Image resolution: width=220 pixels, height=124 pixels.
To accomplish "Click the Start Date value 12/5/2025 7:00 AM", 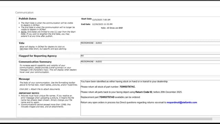I will [101, 20].
